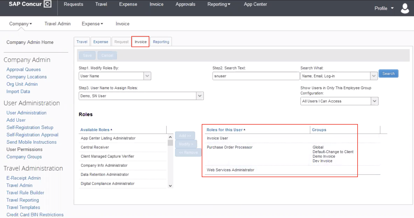This screenshot has width=414, height=218.
Task: Open the Add User link
Action: [x=16, y=120]
